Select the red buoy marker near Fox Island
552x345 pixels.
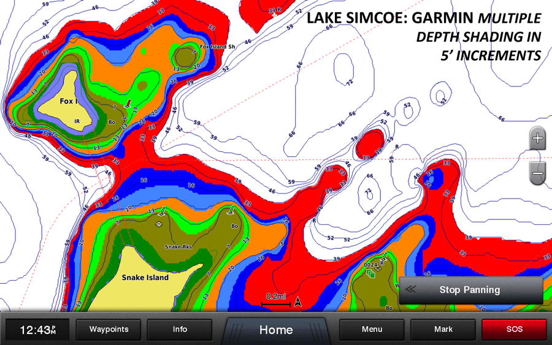[x=129, y=103]
